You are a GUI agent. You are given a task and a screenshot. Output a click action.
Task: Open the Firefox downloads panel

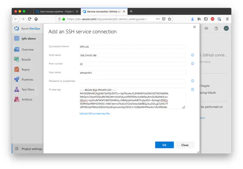pyautogui.click(x=192, y=19)
